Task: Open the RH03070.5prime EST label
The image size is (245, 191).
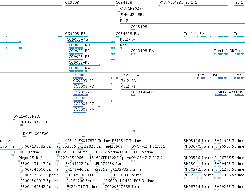Action: click(x=198, y=146)
